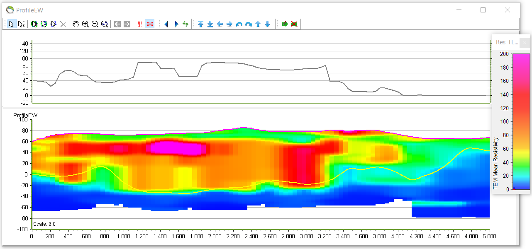Click the gray forward navigation arrow button

pos(127,24)
